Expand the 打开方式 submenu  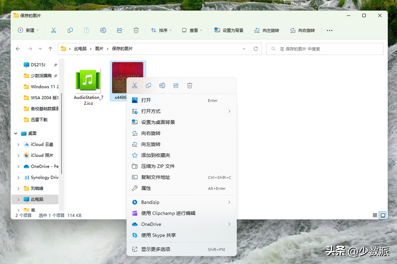tap(229, 111)
